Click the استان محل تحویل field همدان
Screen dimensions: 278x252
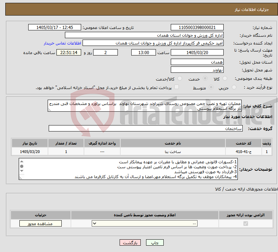(197, 62)
